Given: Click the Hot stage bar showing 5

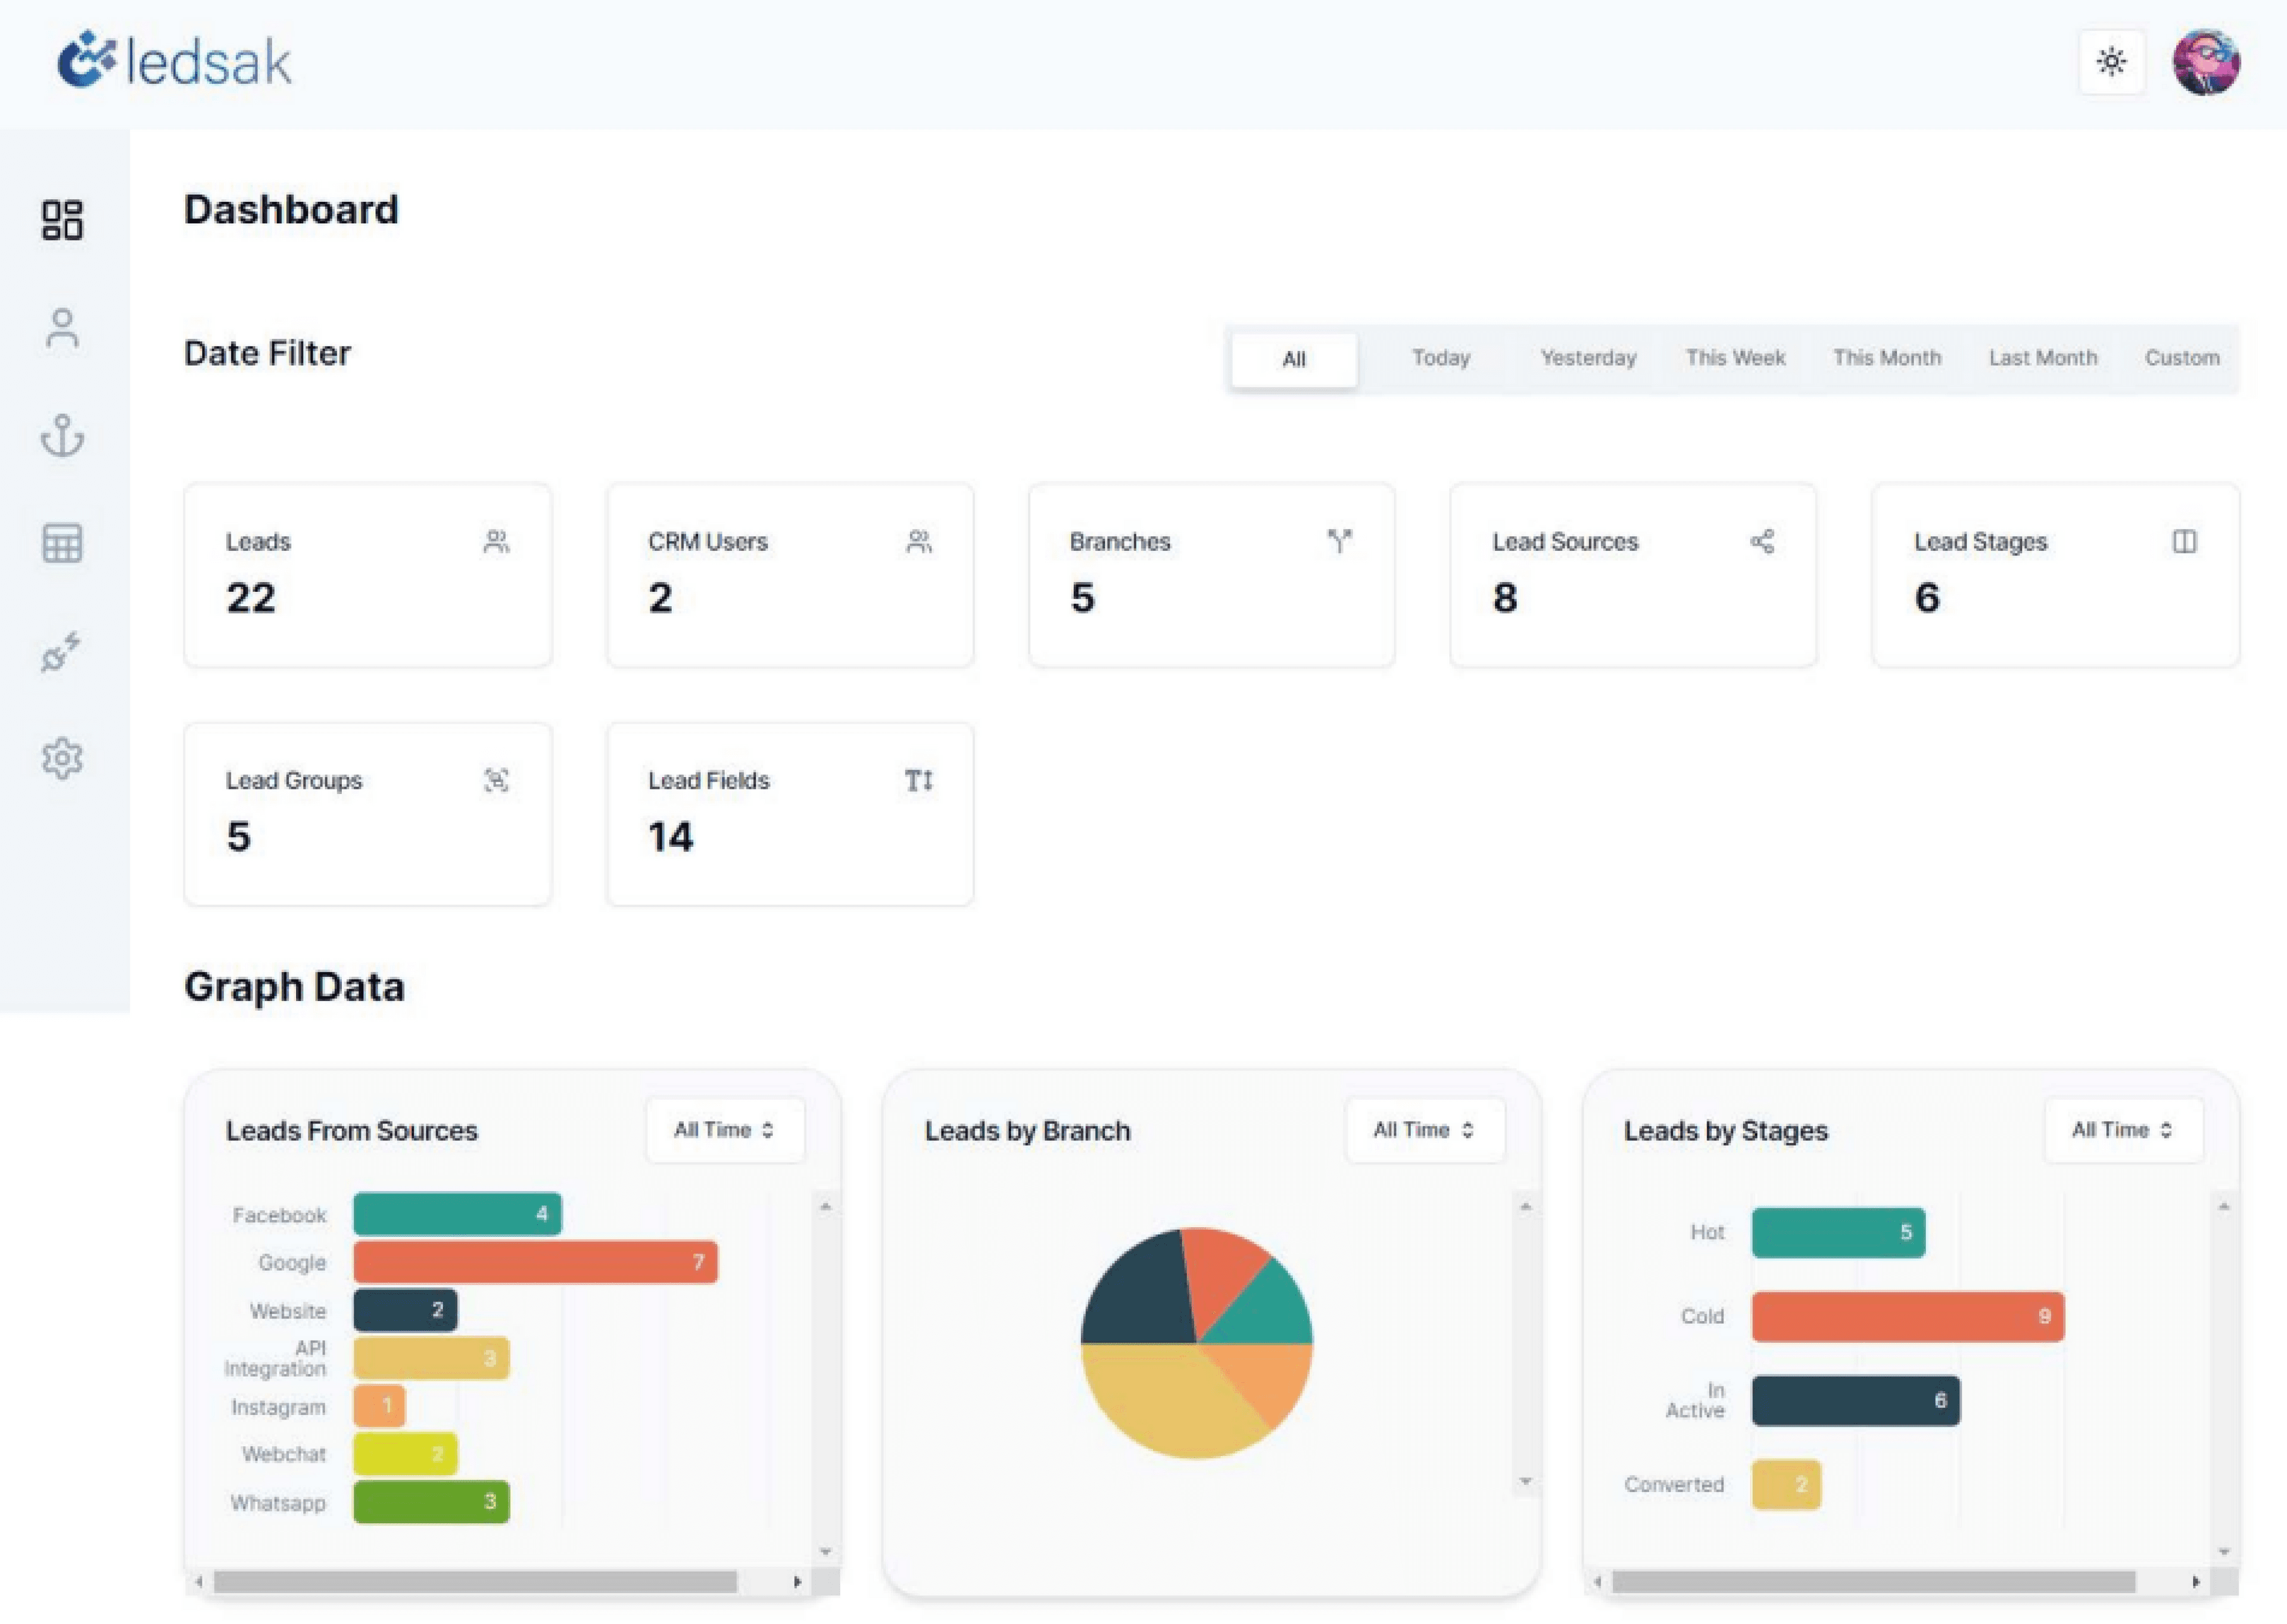Looking at the screenshot, I should (1838, 1232).
